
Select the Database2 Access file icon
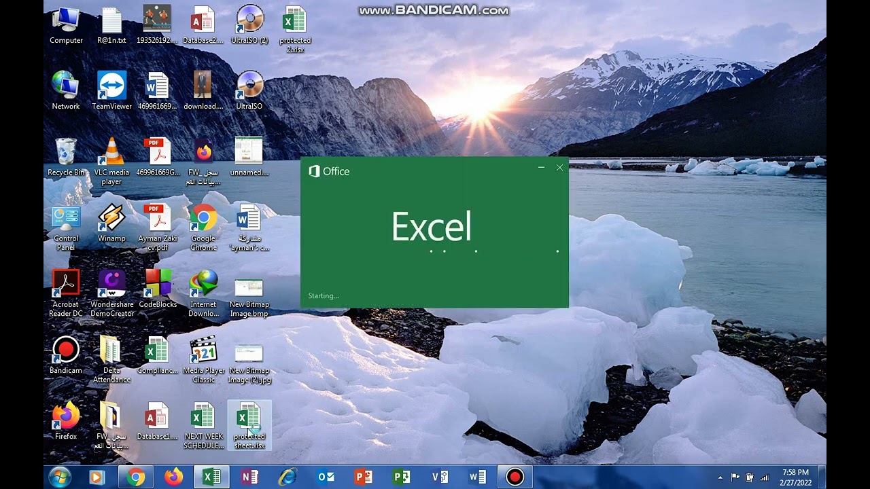pos(203,25)
